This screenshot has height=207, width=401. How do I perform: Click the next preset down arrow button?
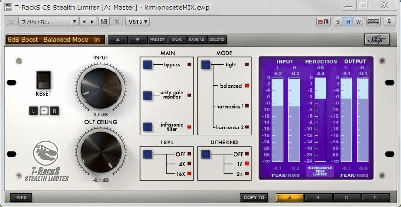tap(137, 40)
